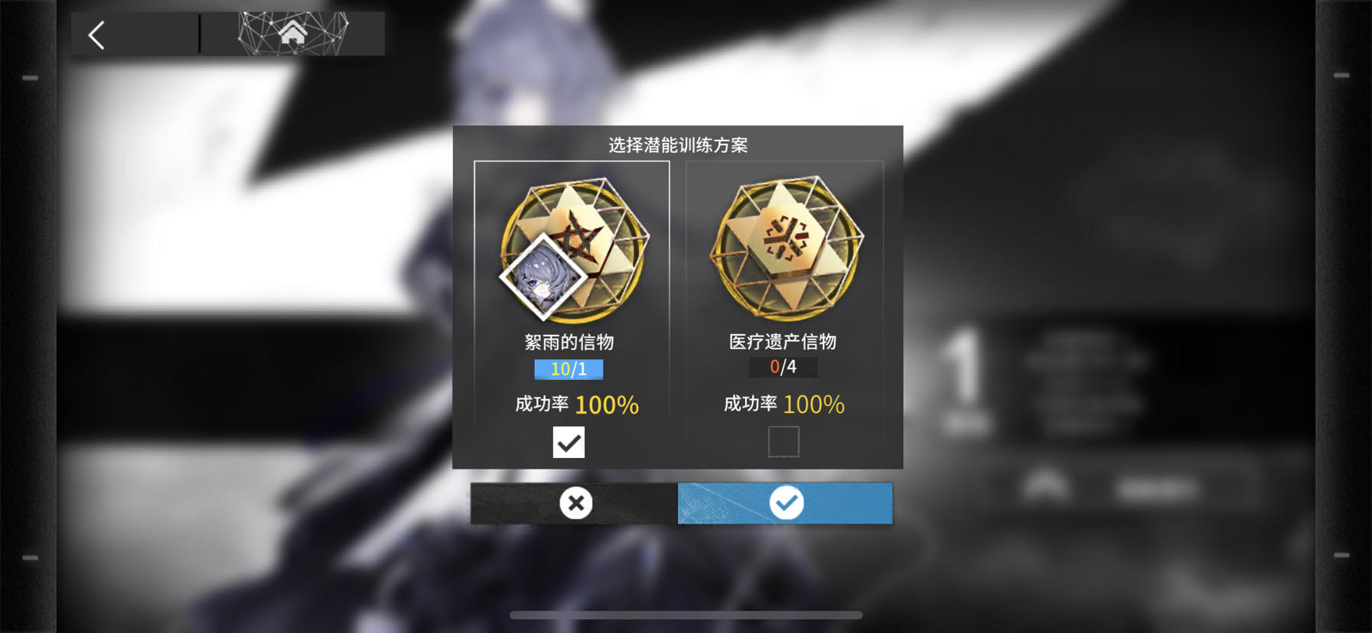Click the bottom home indicator bar
1372x633 pixels.
(686, 615)
